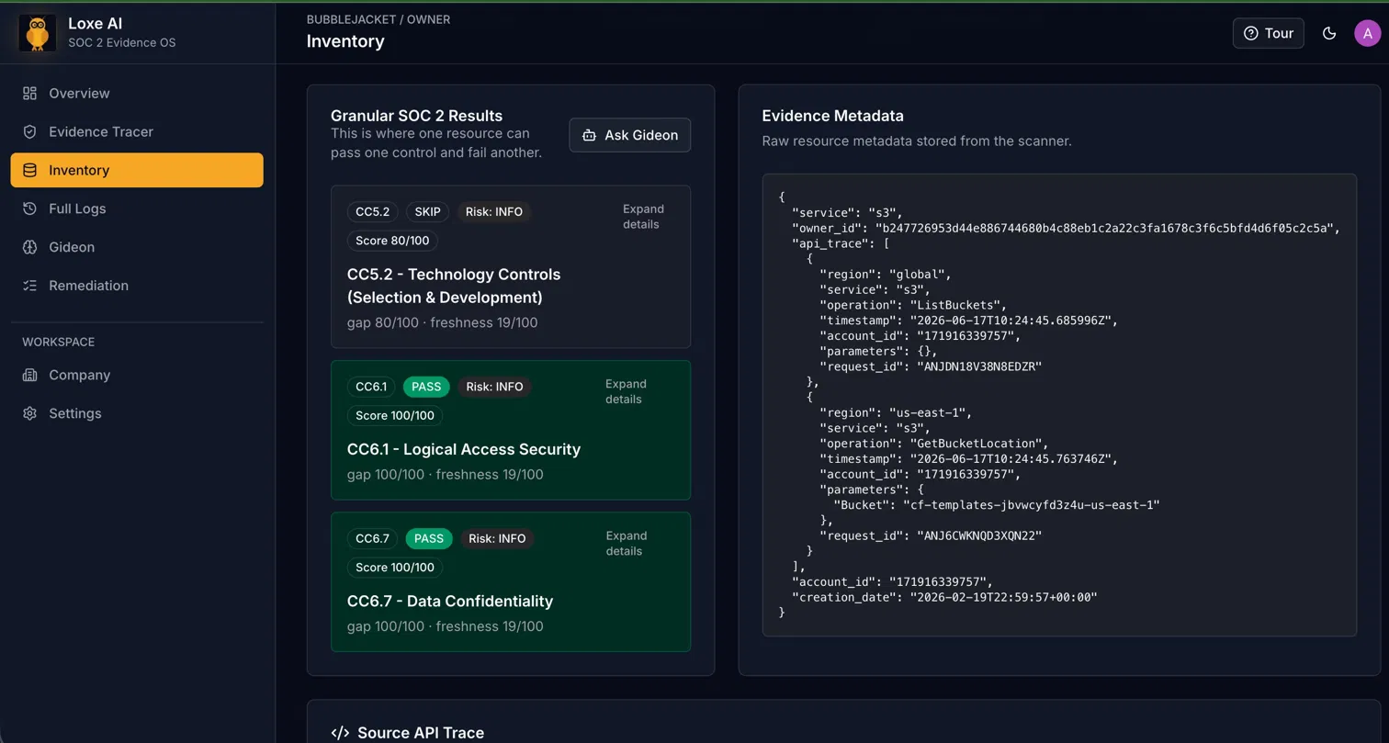
Task: Open Full Logs from the sidebar
Action: [x=137, y=208]
